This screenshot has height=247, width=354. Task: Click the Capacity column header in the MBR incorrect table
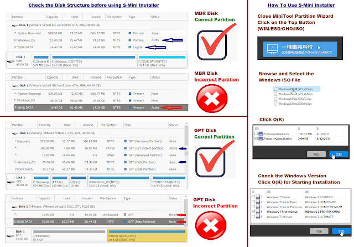55,78
